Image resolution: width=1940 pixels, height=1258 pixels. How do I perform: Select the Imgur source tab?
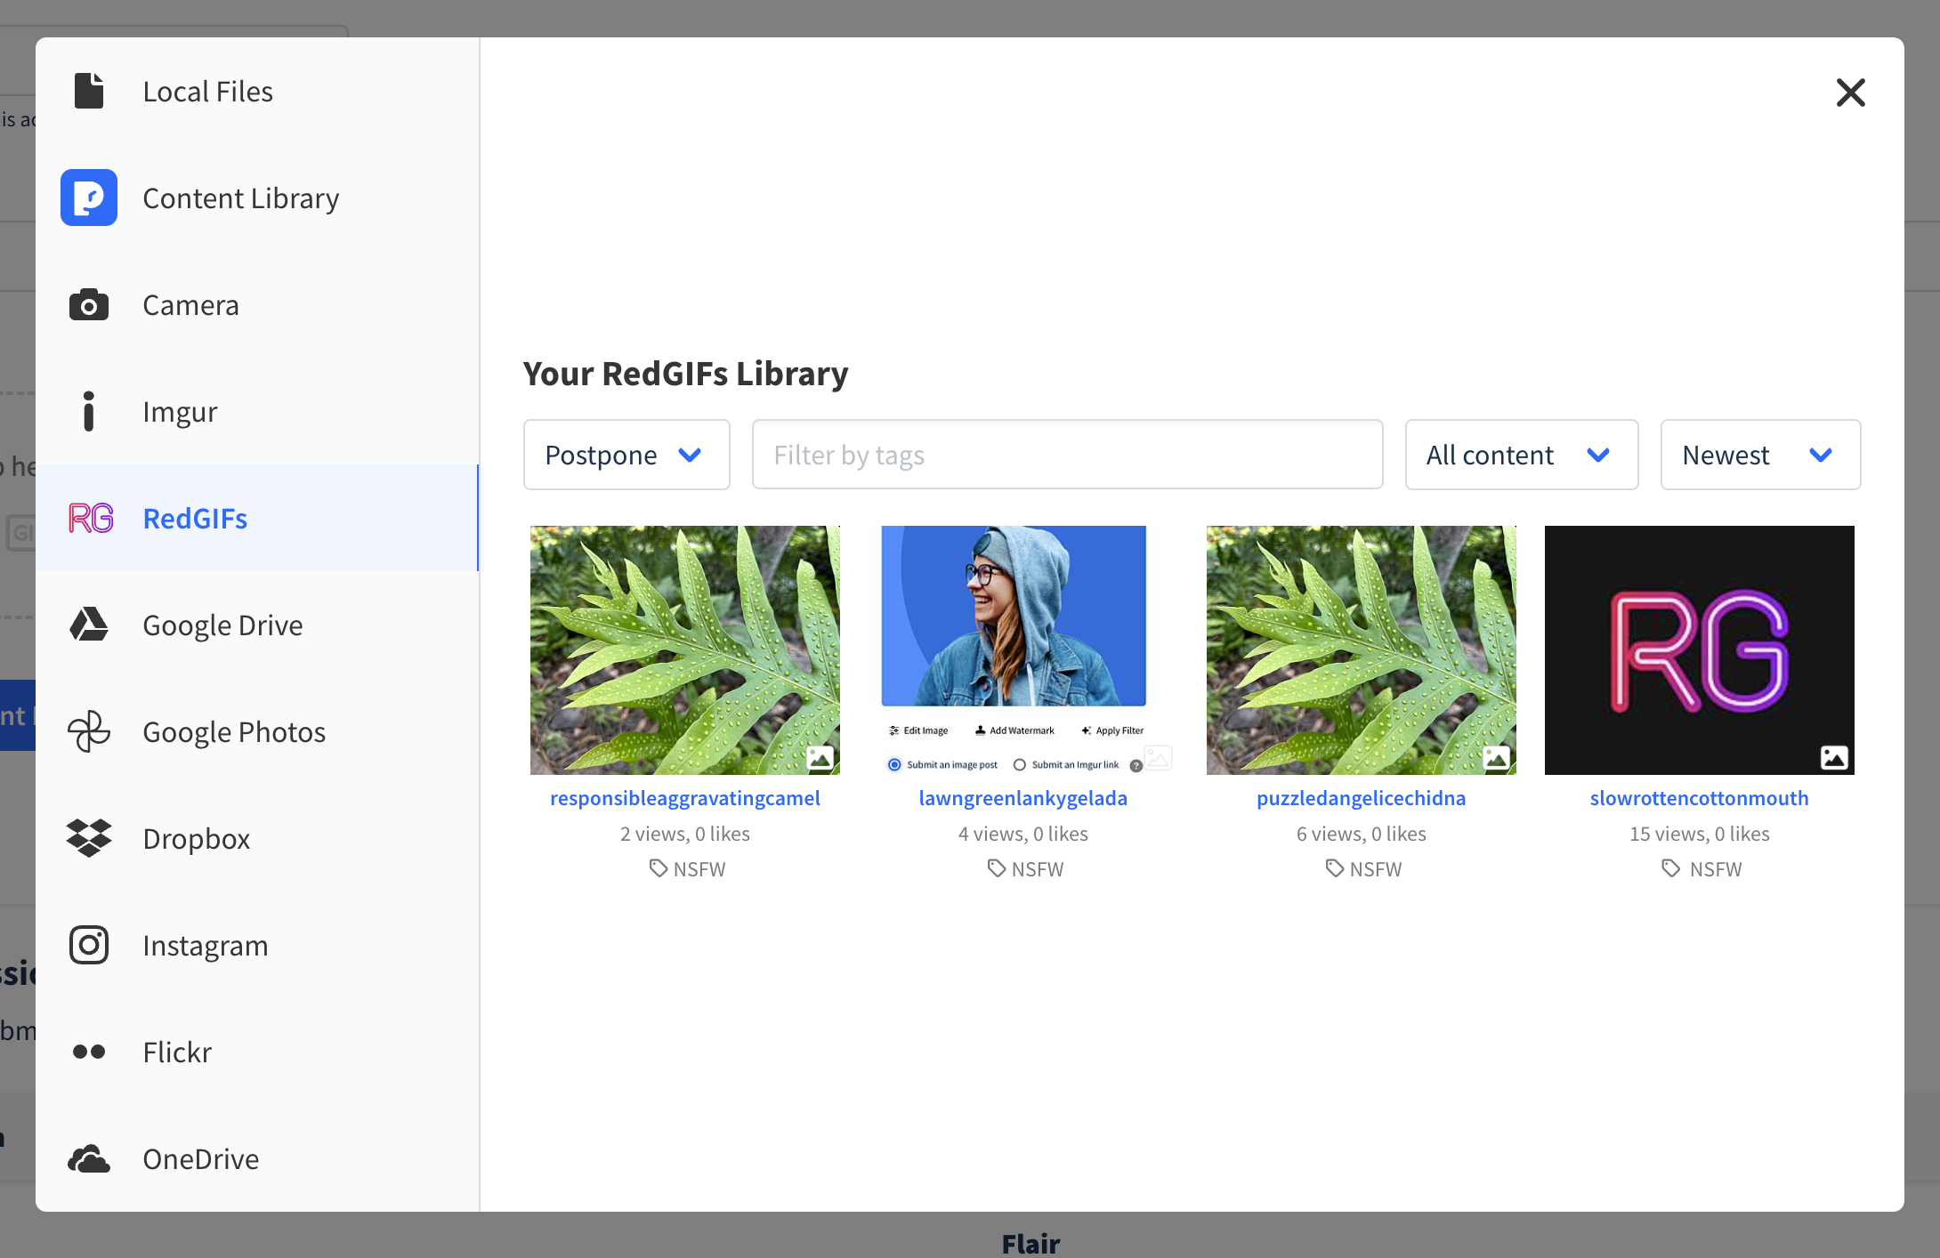[x=257, y=411]
